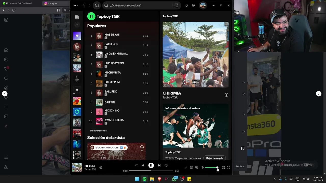The image size is (326, 183).
Task: Click the Dejar de seguir button
Action: [x=214, y=158]
